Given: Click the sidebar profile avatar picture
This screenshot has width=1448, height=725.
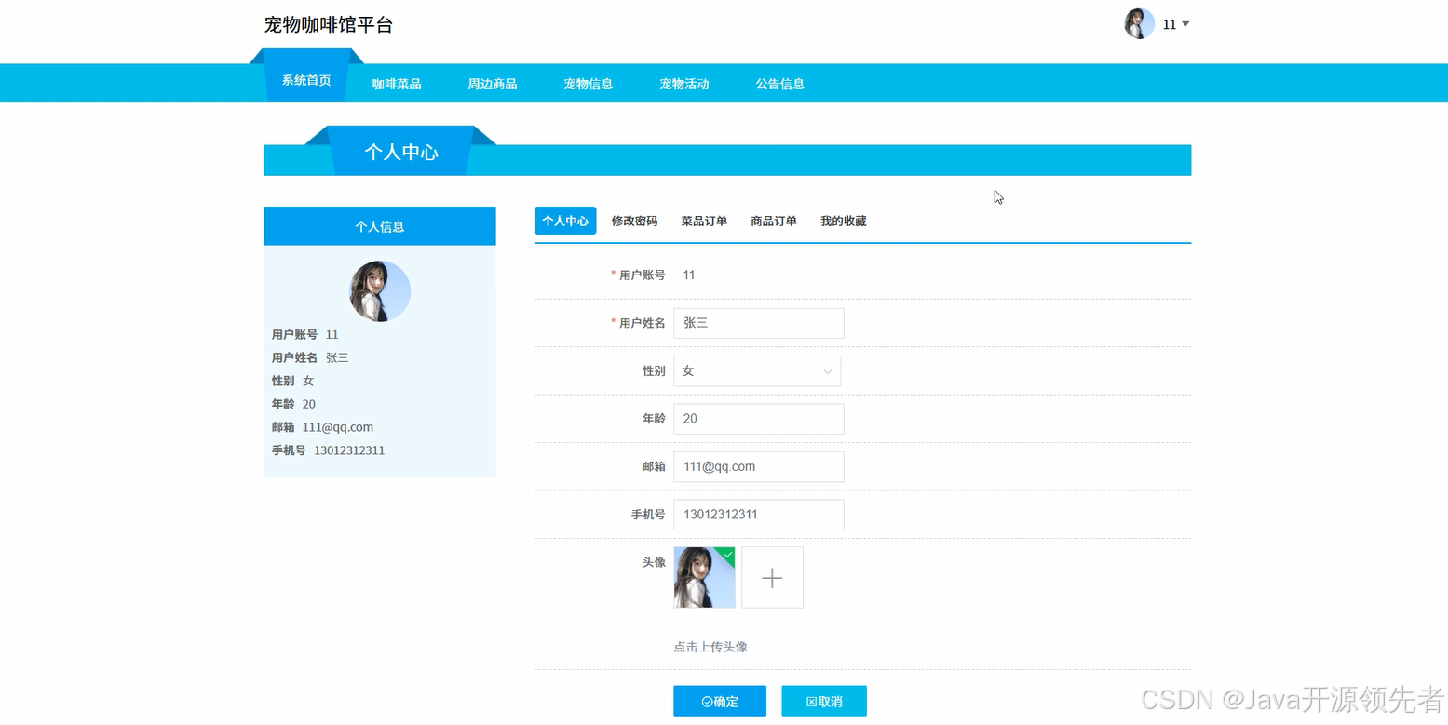Looking at the screenshot, I should (380, 291).
